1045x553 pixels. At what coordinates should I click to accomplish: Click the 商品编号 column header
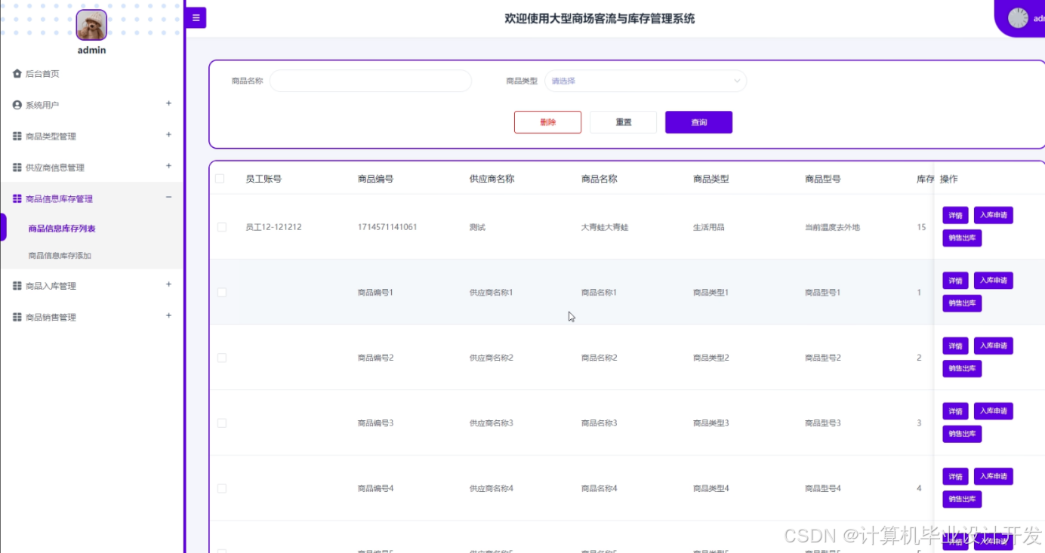click(375, 180)
